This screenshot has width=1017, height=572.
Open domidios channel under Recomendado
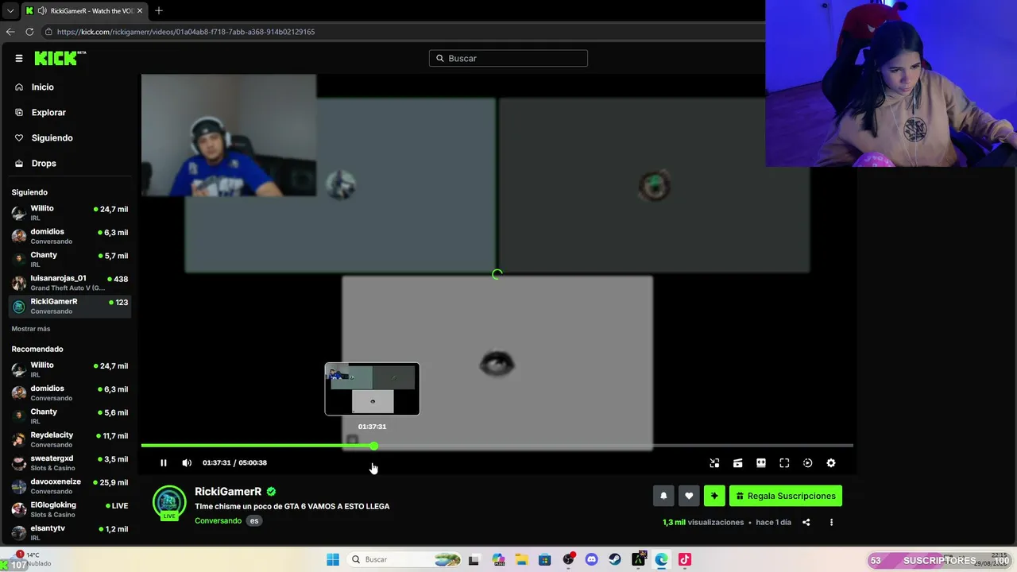point(70,392)
